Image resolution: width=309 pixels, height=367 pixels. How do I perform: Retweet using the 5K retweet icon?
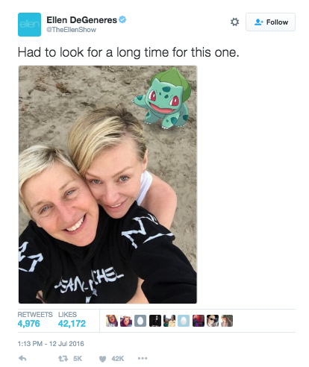63,359
